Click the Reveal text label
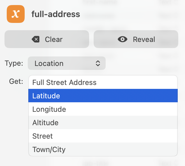 (x=144, y=39)
